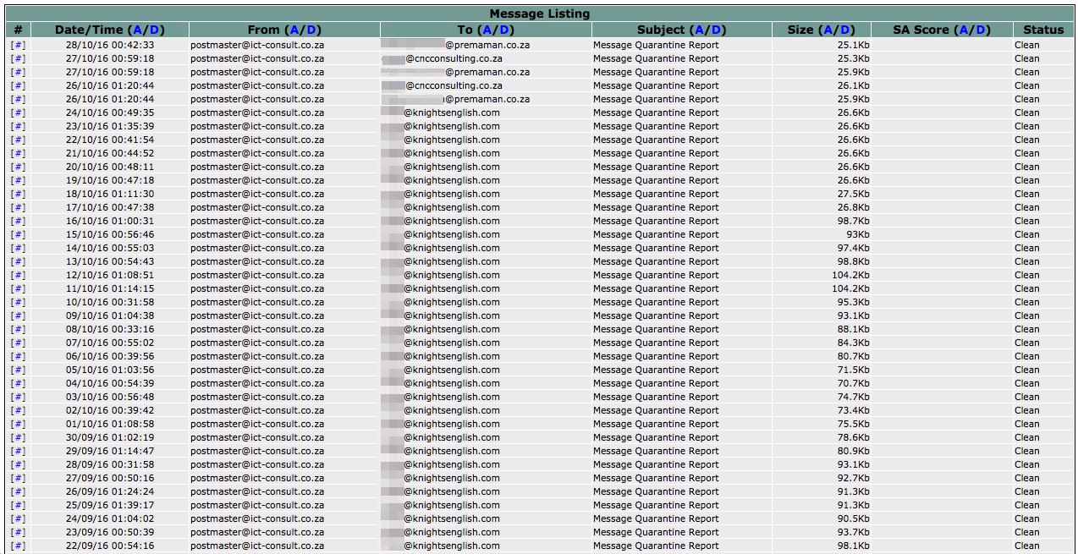This screenshot has width=1078, height=554.
Task: Select Clean status on 15/10/16 row
Action: coord(1027,234)
